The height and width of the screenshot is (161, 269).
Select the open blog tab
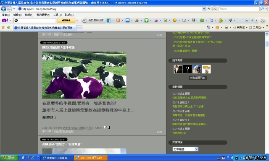click(45, 28)
